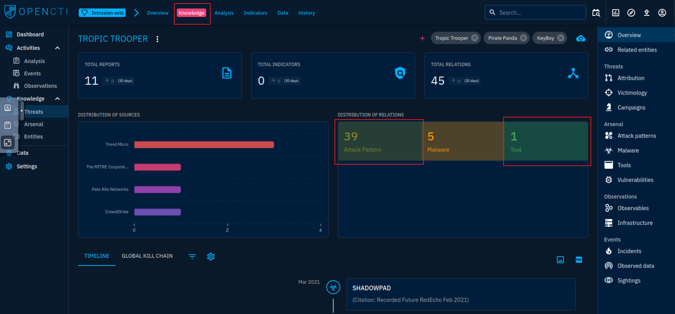Open Overview in right panel
675x314 pixels.
pos(636,35)
